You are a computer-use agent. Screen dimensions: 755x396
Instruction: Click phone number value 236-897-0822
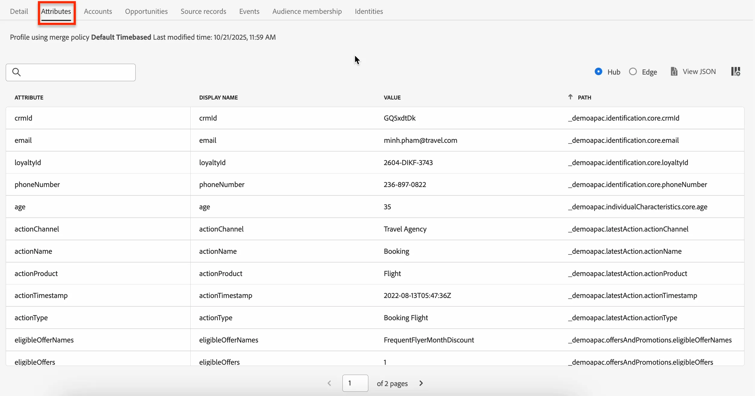click(x=405, y=185)
